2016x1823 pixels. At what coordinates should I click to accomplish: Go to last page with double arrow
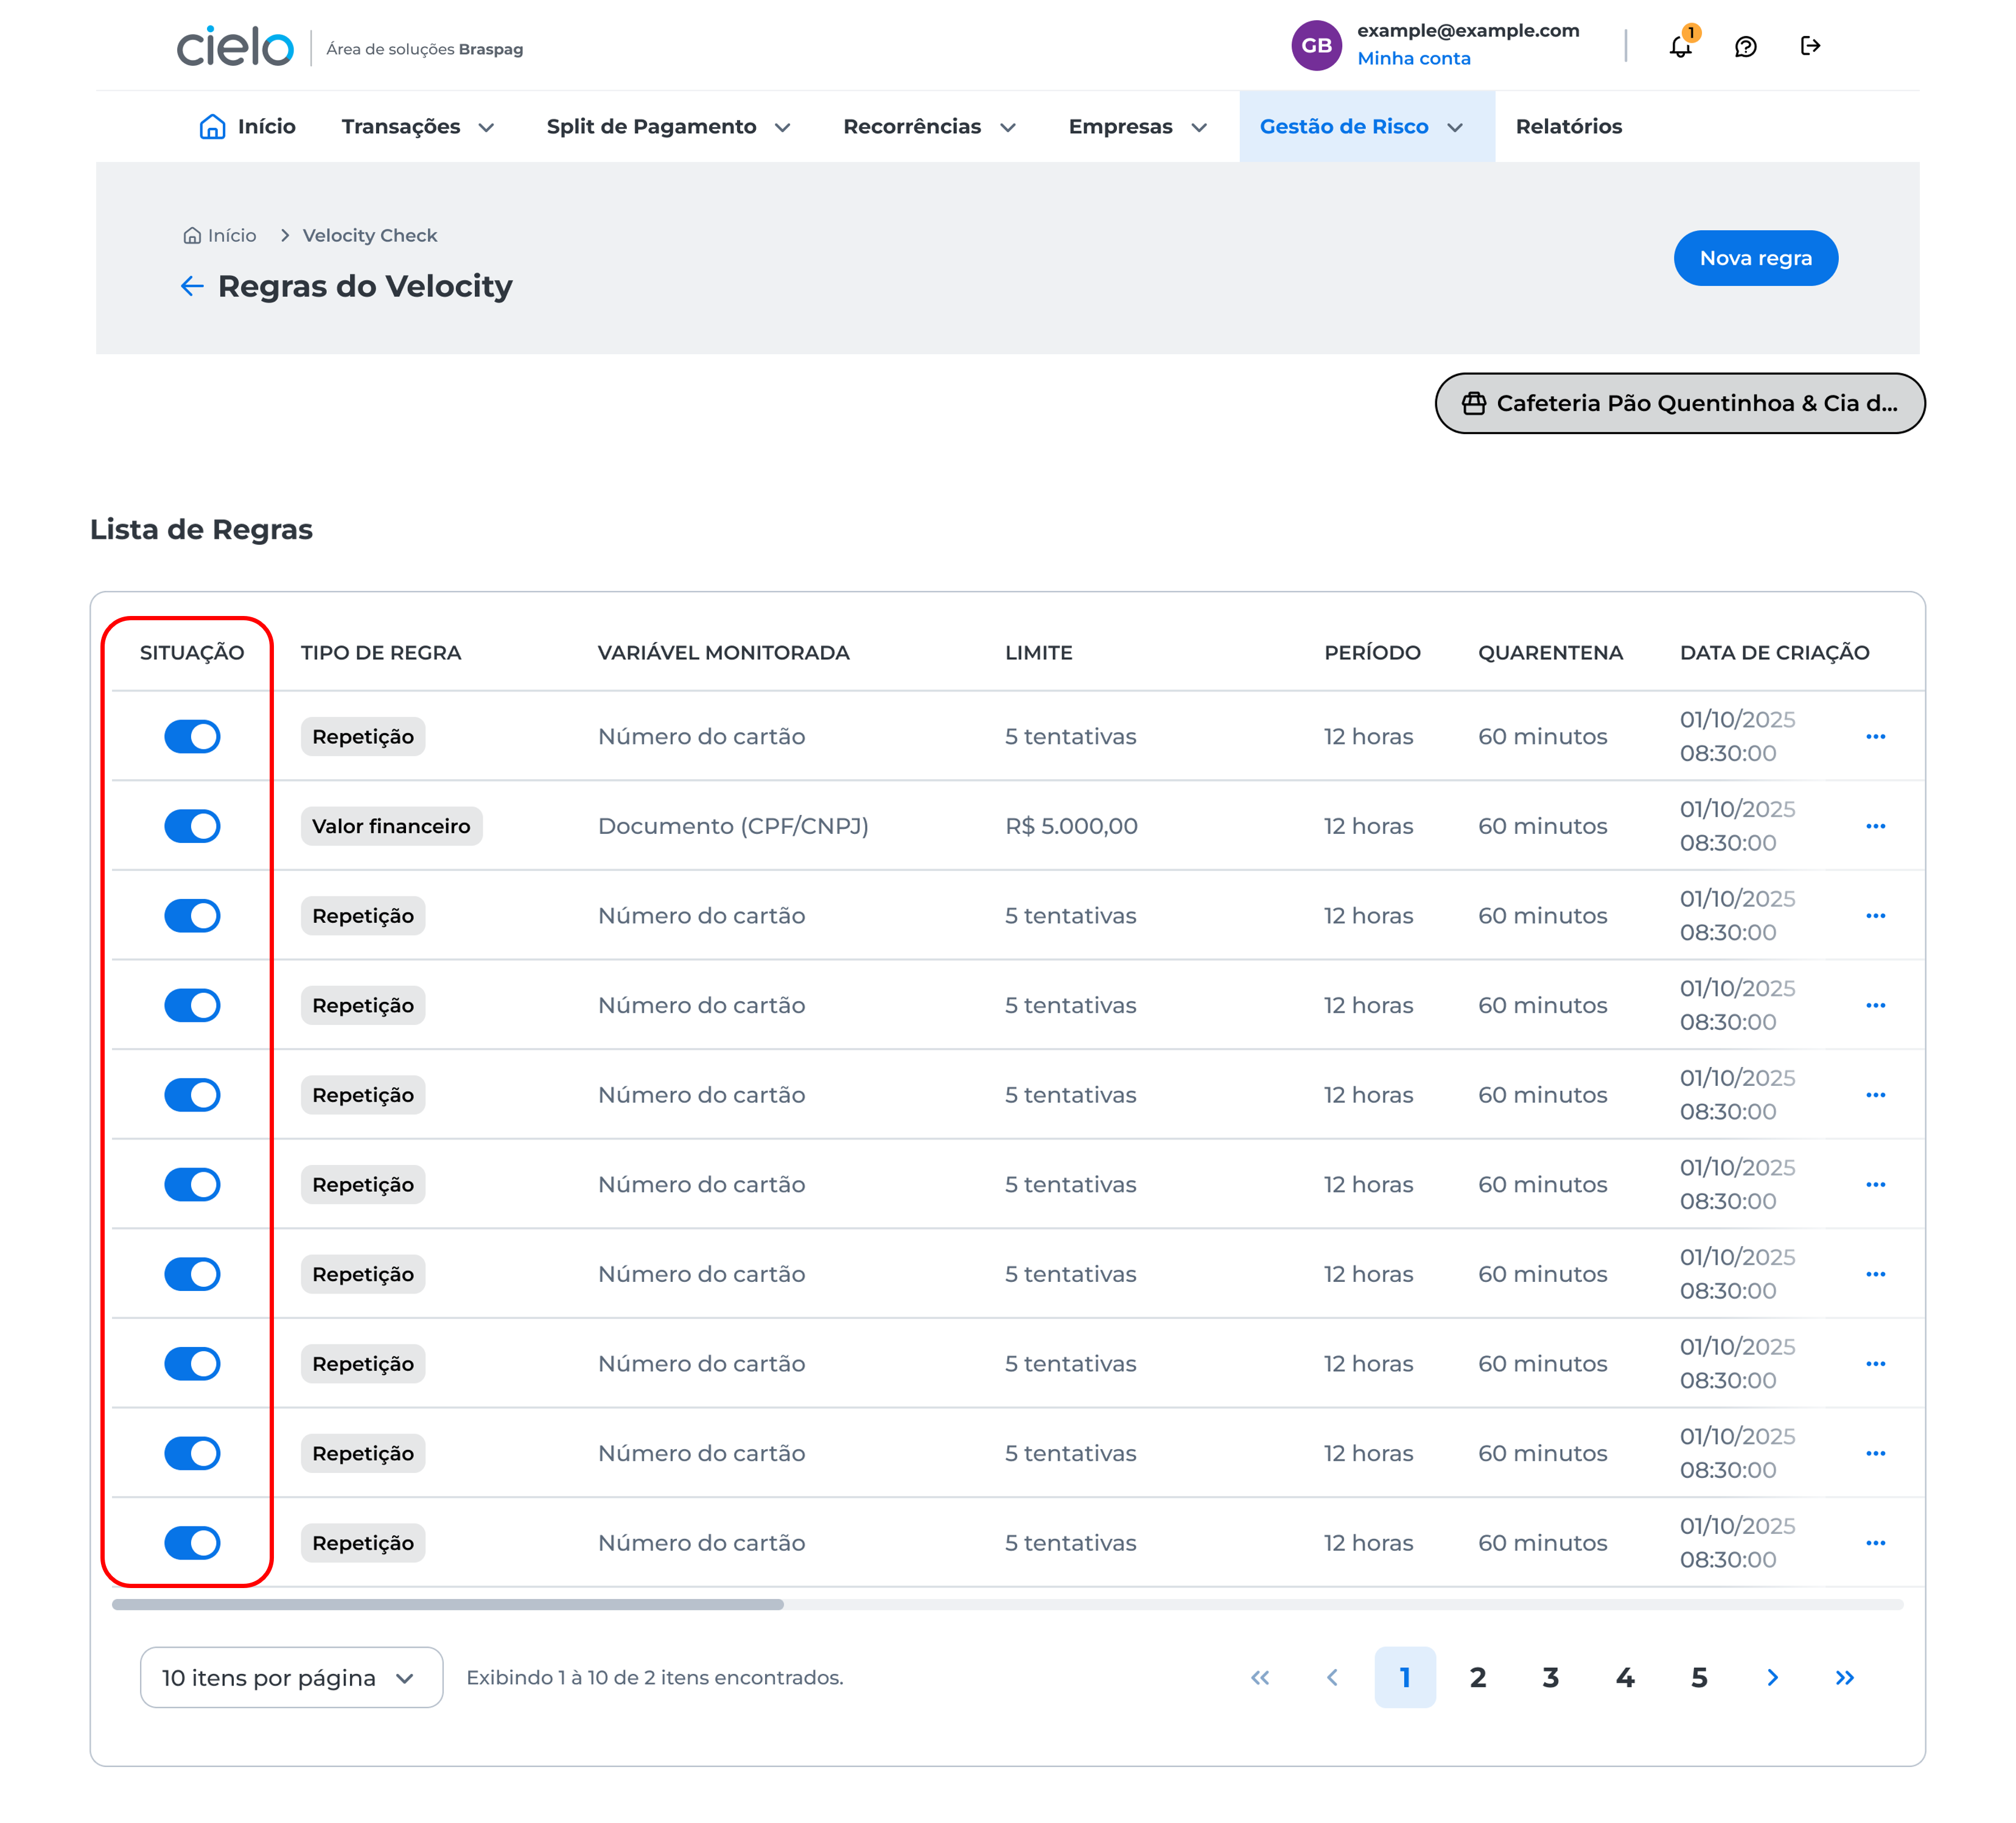[x=1844, y=1678]
